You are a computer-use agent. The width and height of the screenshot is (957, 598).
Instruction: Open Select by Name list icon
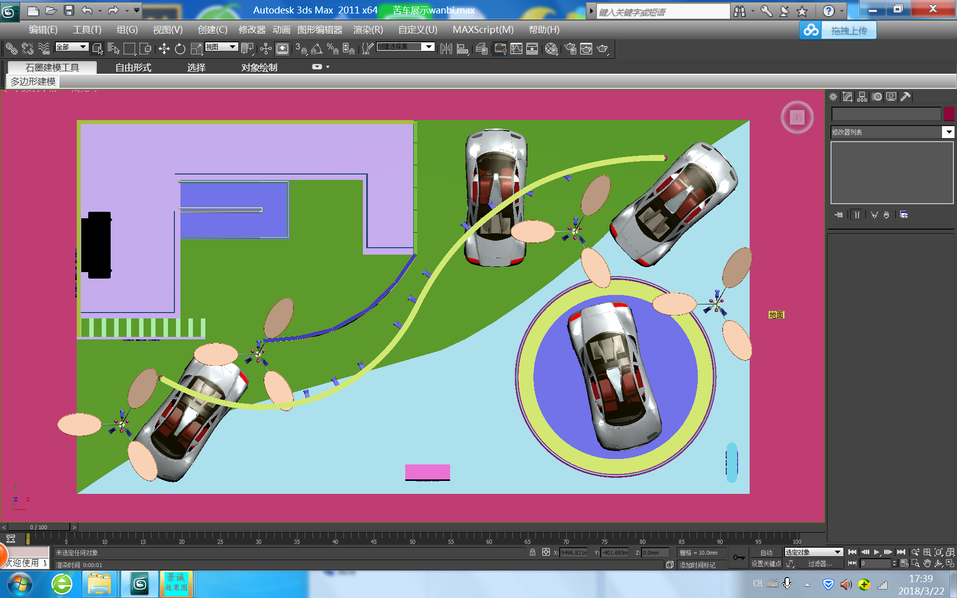[114, 48]
